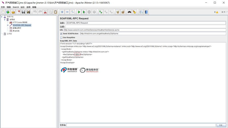Select the 工作台 tree item
Image resolution: width=228 pixels, height=128 pixels.
pyautogui.click(x=9, y=34)
